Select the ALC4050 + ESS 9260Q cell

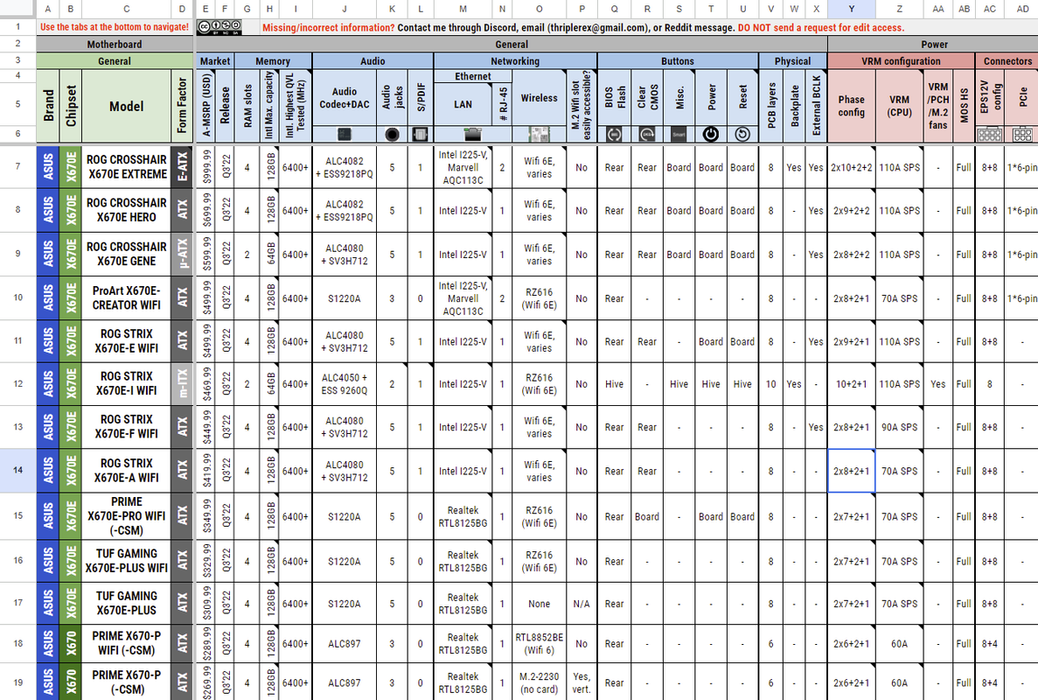[x=345, y=384]
